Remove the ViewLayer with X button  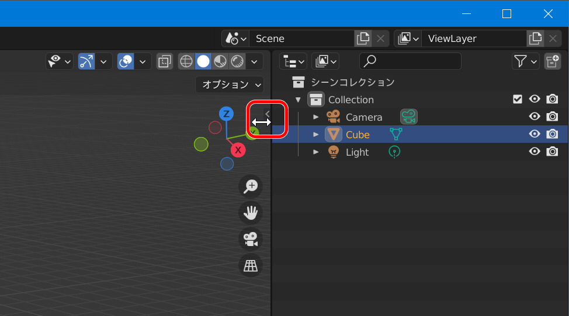click(x=553, y=38)
